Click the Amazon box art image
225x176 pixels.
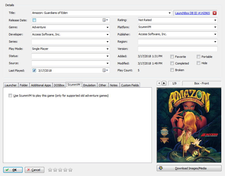(189, 125)
